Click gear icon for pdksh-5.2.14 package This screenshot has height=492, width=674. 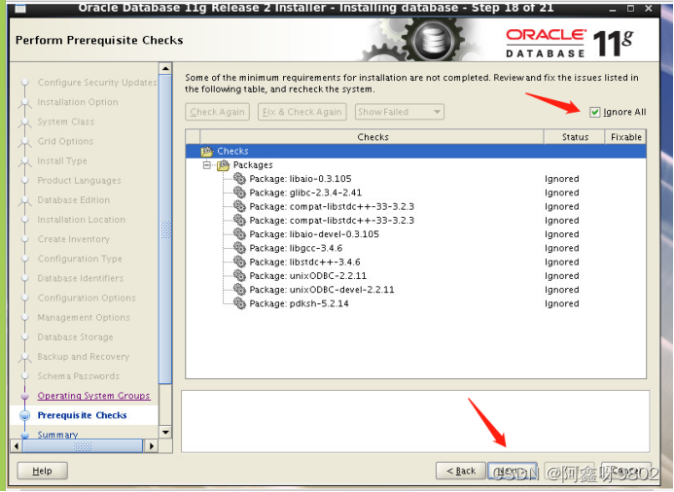239,303
